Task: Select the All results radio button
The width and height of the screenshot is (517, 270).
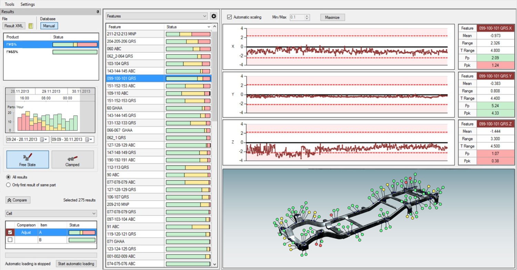Action: pos(8,177)
